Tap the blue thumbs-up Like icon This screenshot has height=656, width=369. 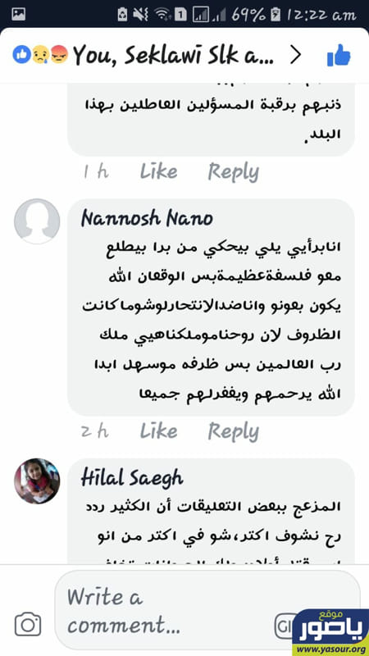click(338, 55)
